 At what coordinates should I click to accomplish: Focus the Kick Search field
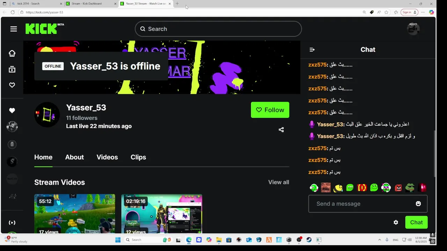(x=218, y=29)
